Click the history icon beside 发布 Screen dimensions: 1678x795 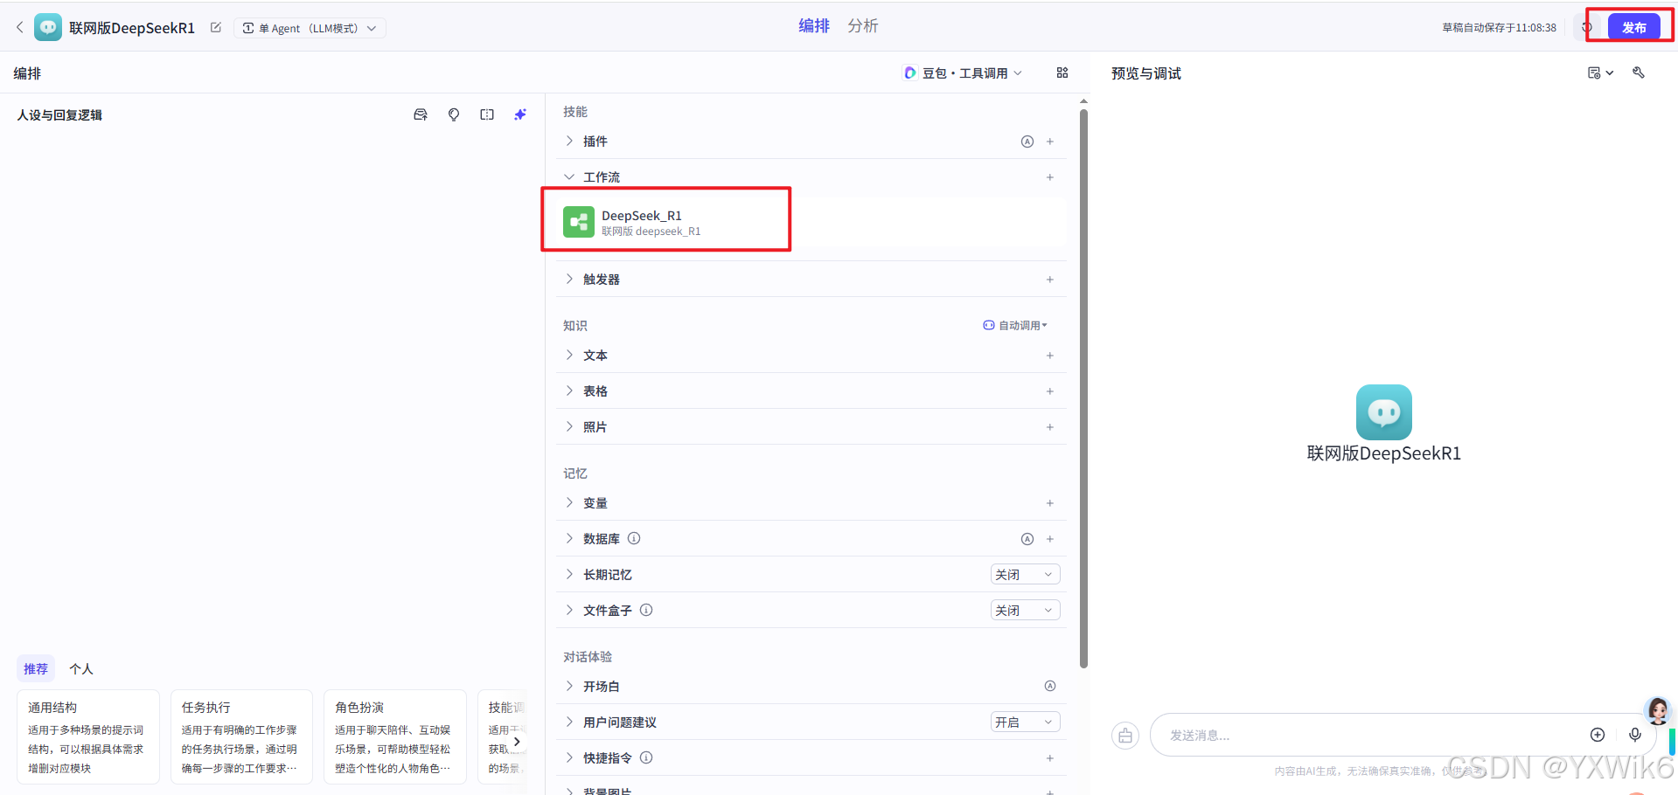tap(1587, 27)
